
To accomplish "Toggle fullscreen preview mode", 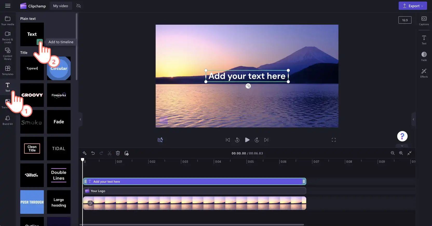I will tap(334, 140).
